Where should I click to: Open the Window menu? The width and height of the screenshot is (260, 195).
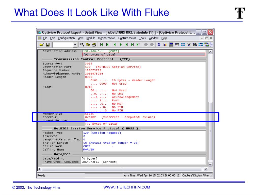tap(153, 38)
